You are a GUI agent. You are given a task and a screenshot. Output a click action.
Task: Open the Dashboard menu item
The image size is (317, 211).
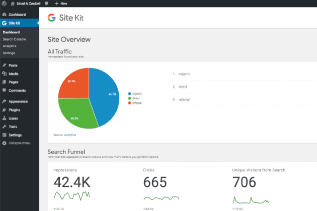tap(20, 15)
